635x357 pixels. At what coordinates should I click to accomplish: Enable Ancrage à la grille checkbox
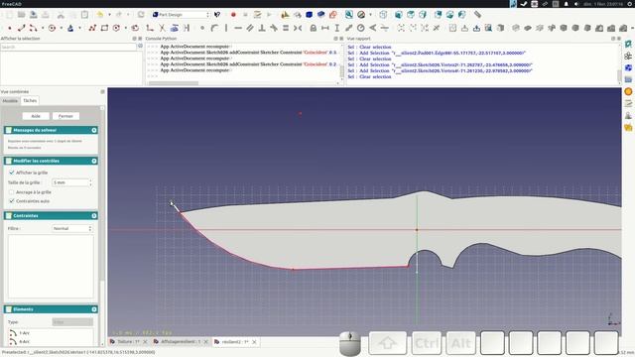coord(11,191)
